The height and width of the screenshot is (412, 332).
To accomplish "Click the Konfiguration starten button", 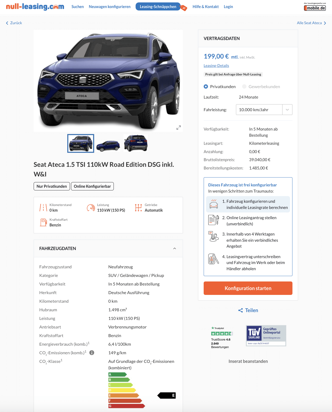I will [248, 288].
